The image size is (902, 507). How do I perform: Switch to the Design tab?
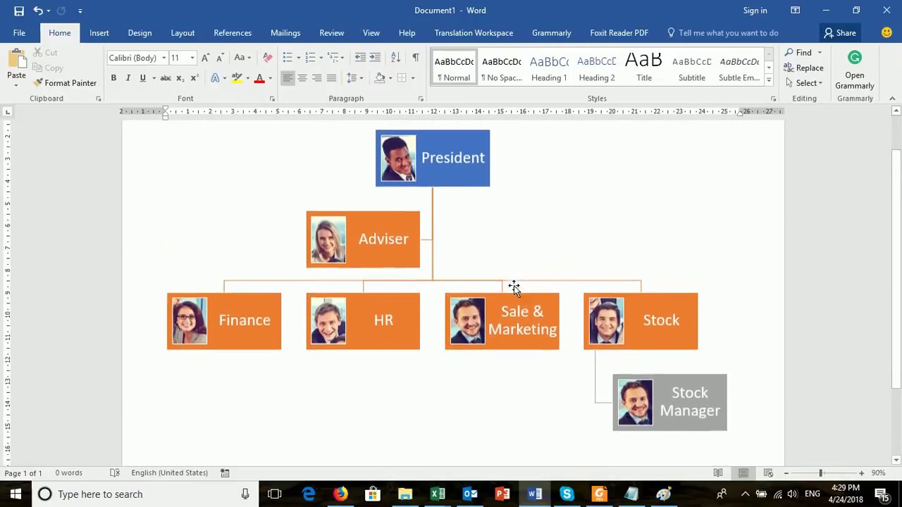pos(140,33)
